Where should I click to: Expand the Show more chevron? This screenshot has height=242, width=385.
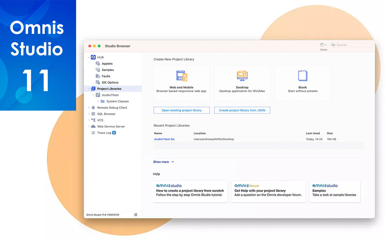click(173, 162)
